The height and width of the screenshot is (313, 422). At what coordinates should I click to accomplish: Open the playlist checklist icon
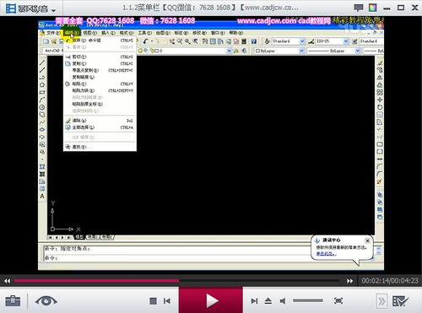[x=400, y=301]
